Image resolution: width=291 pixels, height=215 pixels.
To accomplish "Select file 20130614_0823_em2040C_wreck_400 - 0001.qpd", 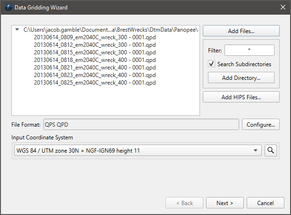I will tap(95, 75).
